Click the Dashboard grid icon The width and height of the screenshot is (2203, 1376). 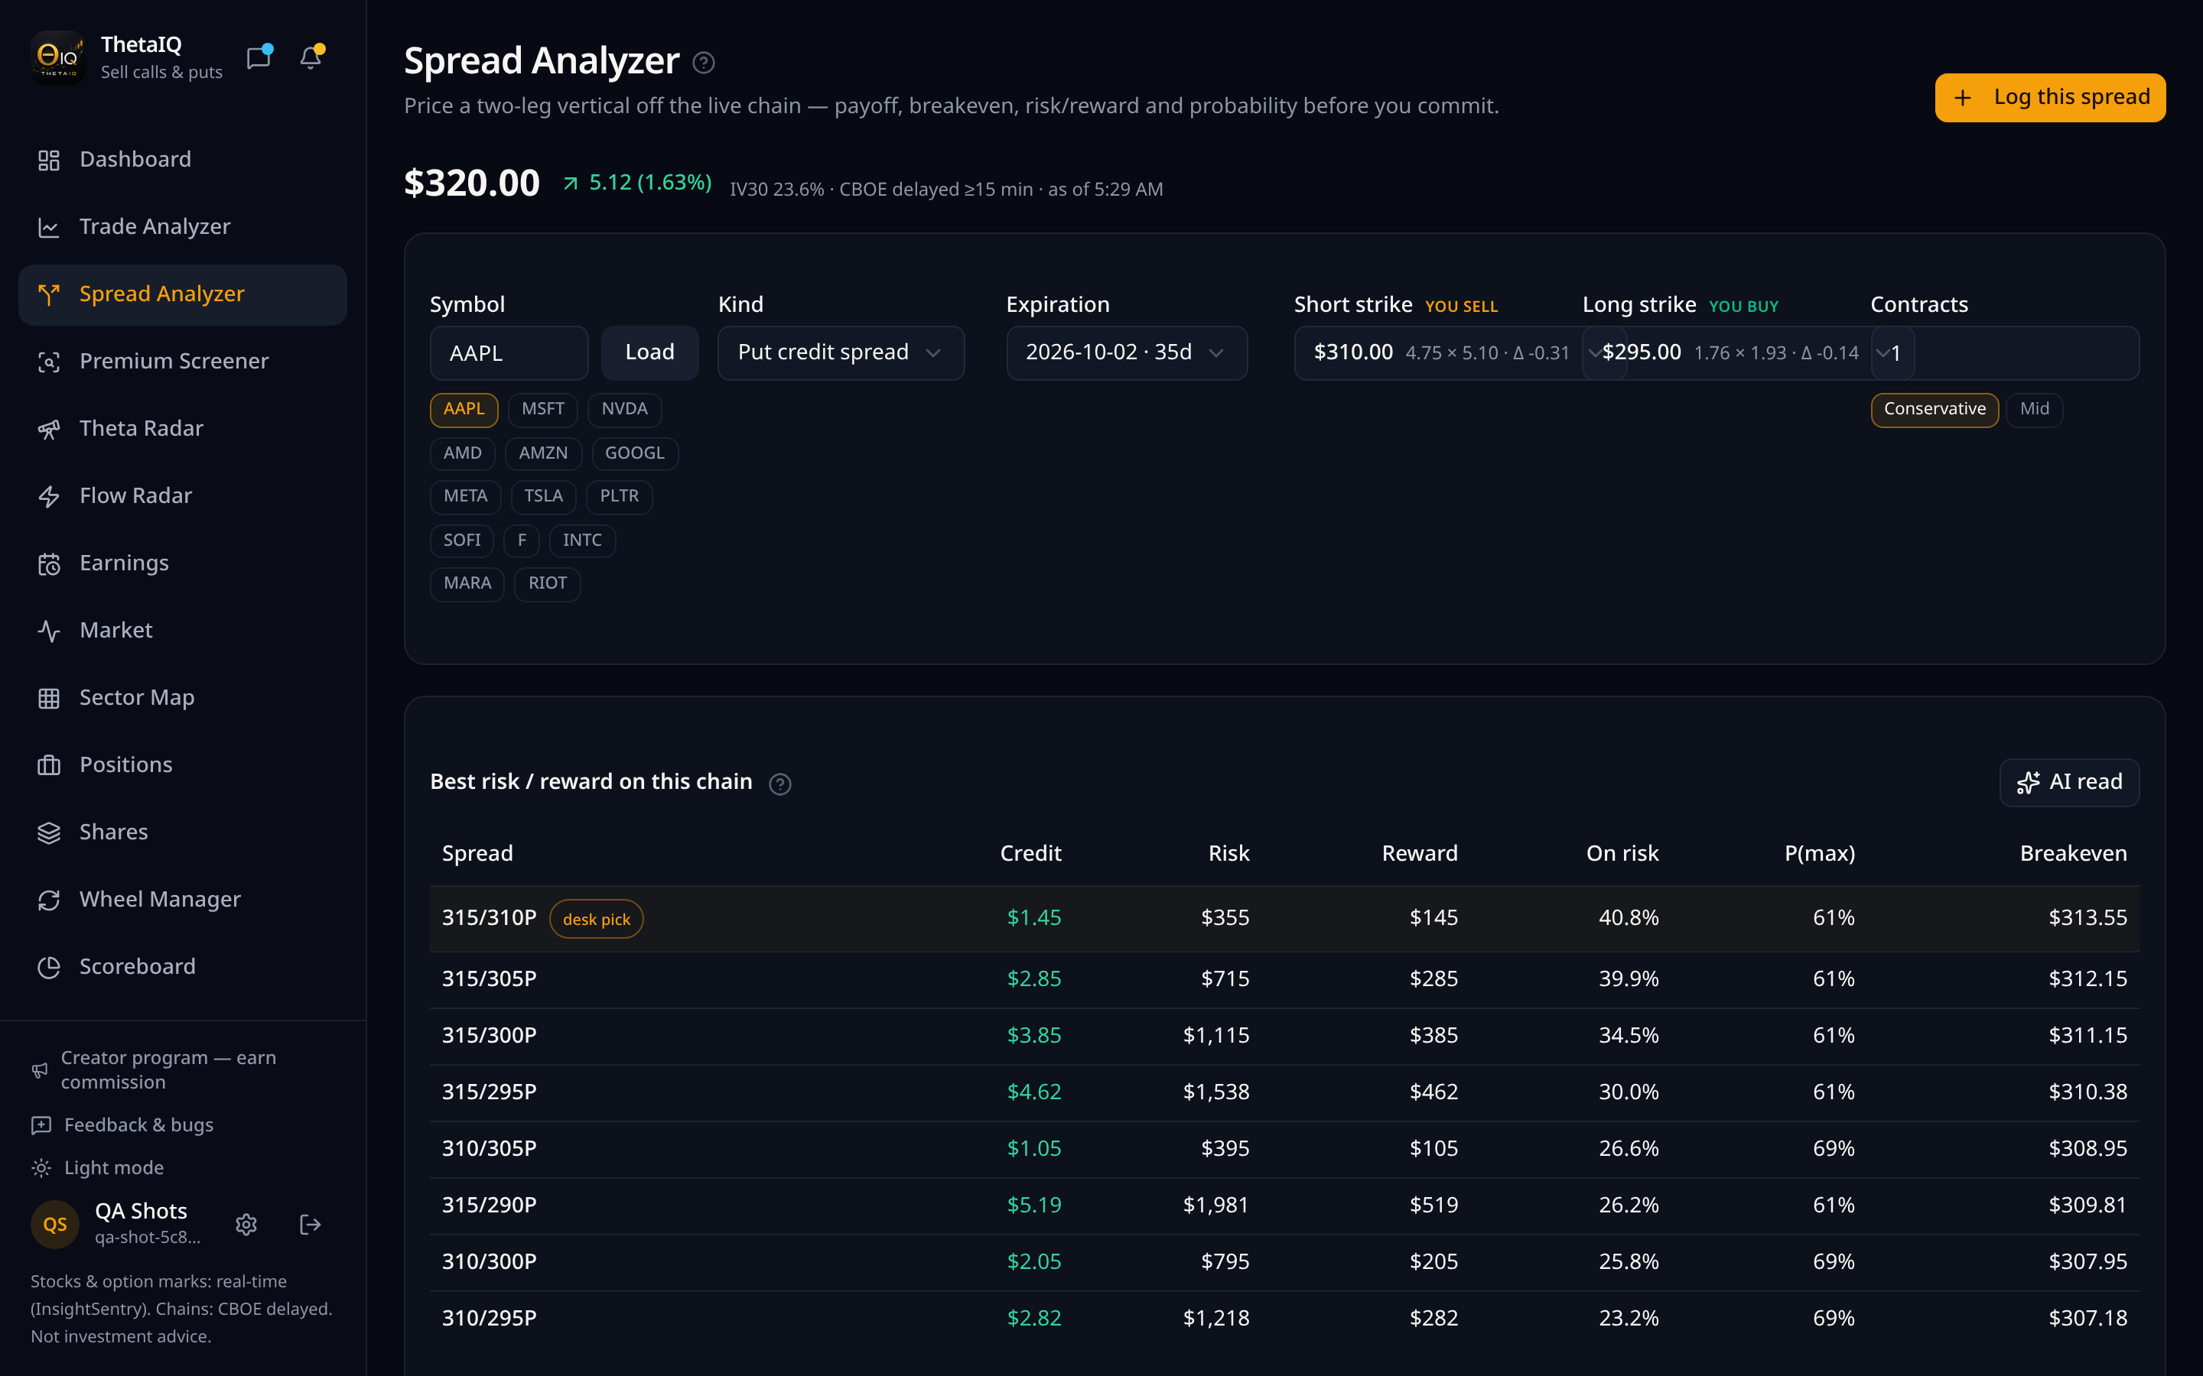click(49, 161)
